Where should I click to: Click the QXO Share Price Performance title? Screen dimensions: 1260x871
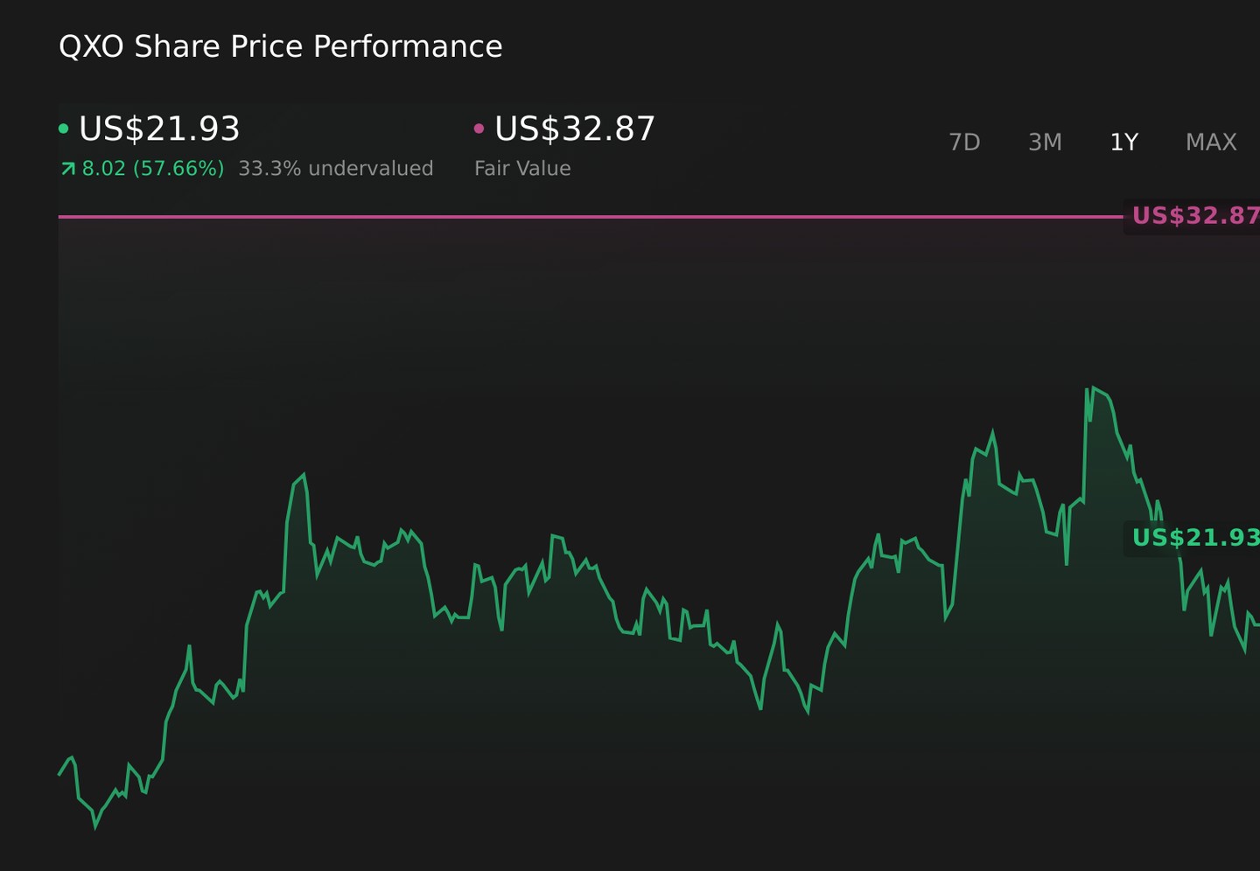pyautogui.click(x=281, y=46)
